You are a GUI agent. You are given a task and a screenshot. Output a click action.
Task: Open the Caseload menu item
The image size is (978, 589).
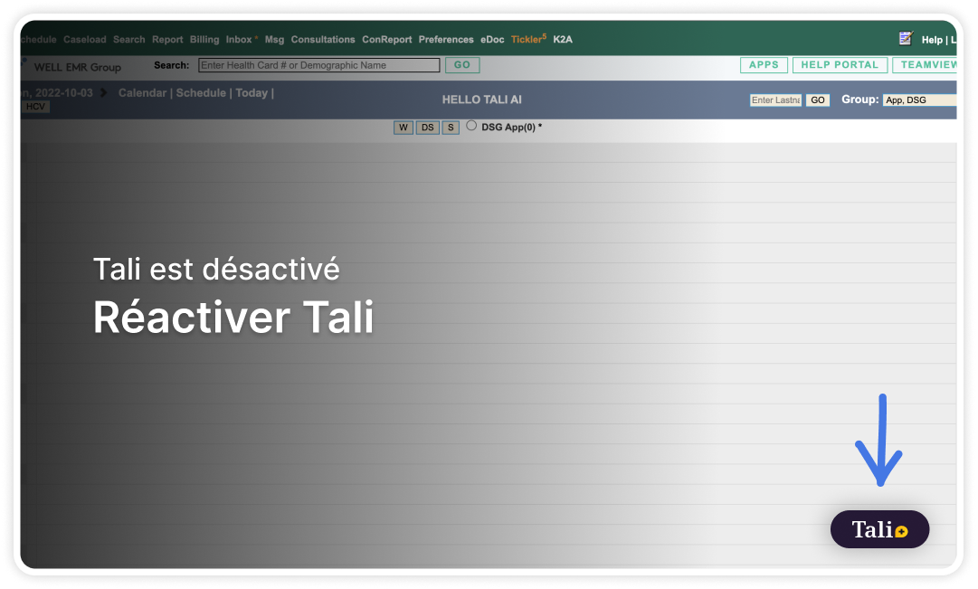pyautogui.click(x=85, y=39)
